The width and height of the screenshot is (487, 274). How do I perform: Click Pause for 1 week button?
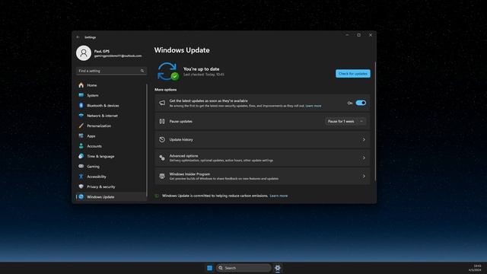click(341, 121)
